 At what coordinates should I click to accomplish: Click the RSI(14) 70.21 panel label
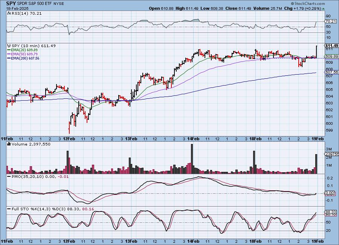26,13
